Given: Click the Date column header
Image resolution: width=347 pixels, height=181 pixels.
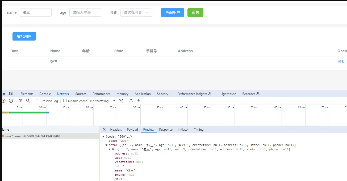Looking at the screenshot, I should (x=14, y=51).
